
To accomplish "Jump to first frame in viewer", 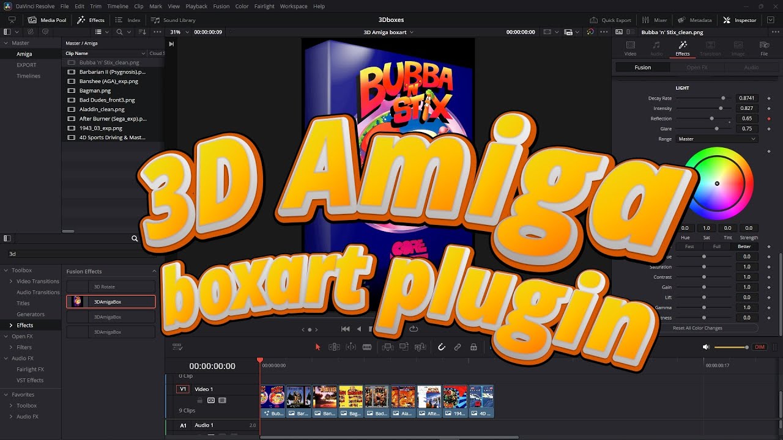I will coord(346,329).
